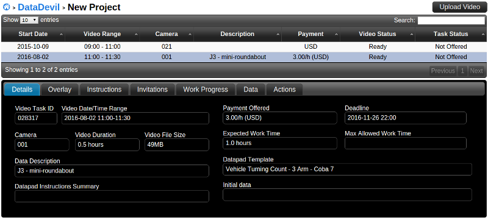This screenshot has height=220, width=488.
Task: Click the Start Date column header
Action: click(x=33, y=34)
